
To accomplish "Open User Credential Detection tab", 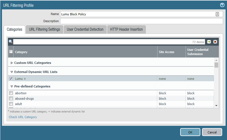I will 85,30.
